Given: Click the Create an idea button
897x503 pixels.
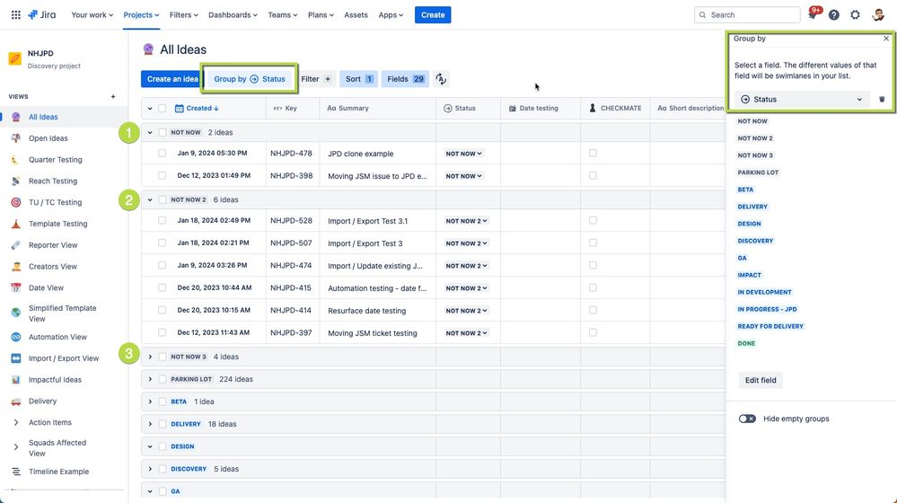Looking at the screenshot, I should coord(172,79).
